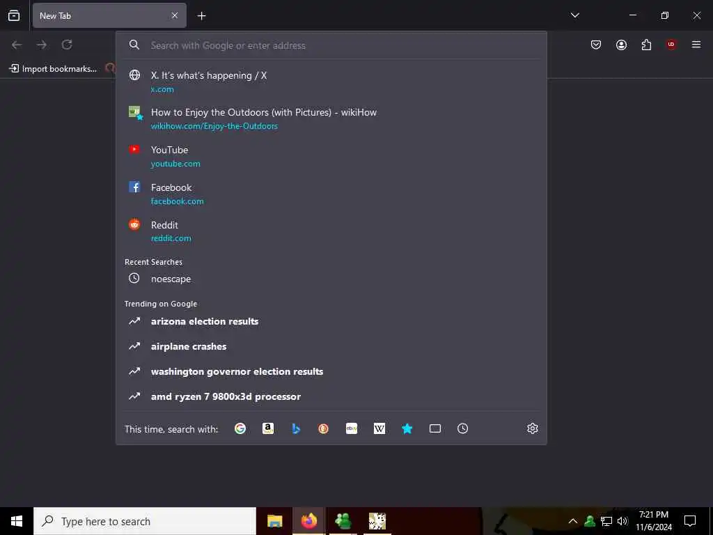Go forward using the forward arrow
Screen dimensions: 713x535
point(42,45)
